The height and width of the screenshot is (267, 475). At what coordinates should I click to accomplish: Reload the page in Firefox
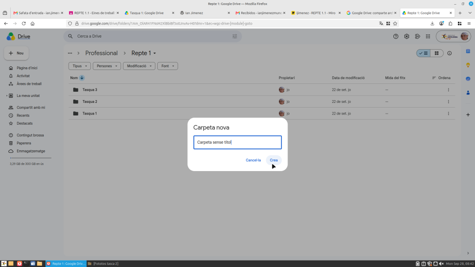tap(24, 24)
